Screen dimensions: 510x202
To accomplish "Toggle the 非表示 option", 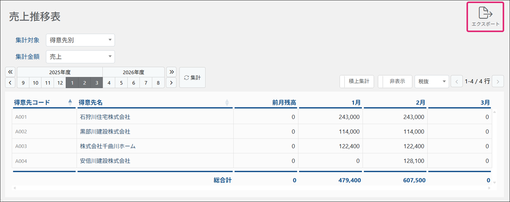I will (395, 82).
